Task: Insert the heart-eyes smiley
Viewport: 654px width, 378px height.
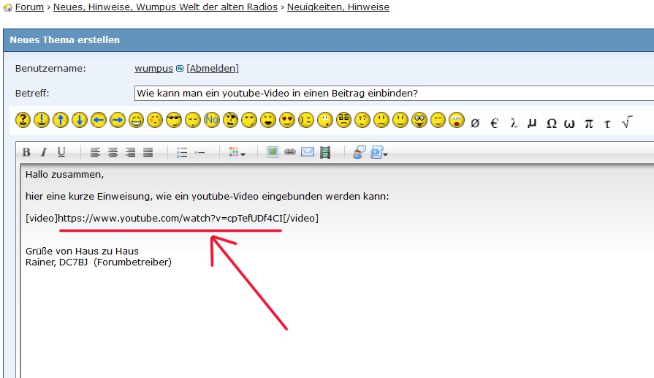Action: tap(287, 120)
